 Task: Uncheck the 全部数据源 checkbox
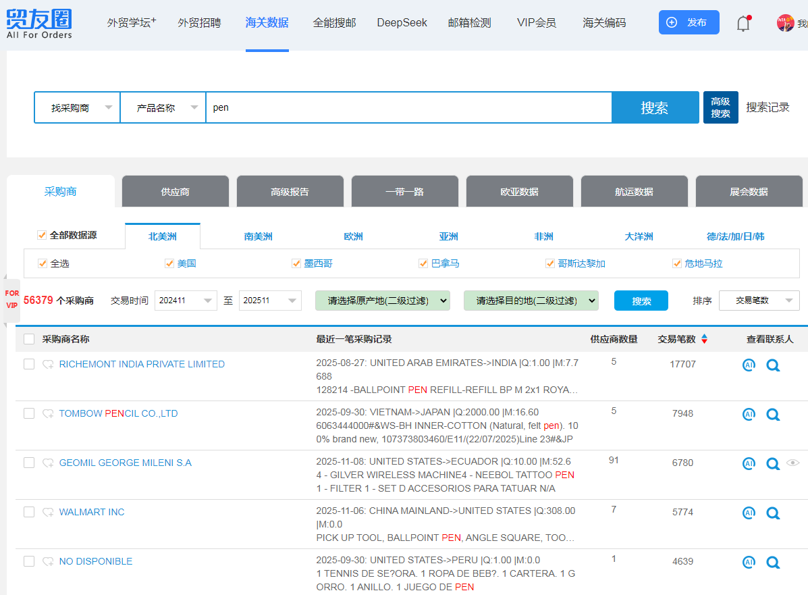tap(42, 236)
